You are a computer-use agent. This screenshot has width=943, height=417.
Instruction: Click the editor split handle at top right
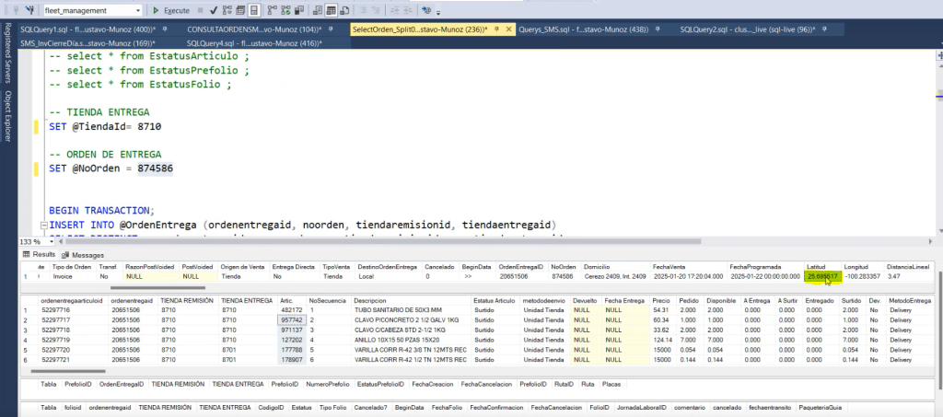(939, 55)
